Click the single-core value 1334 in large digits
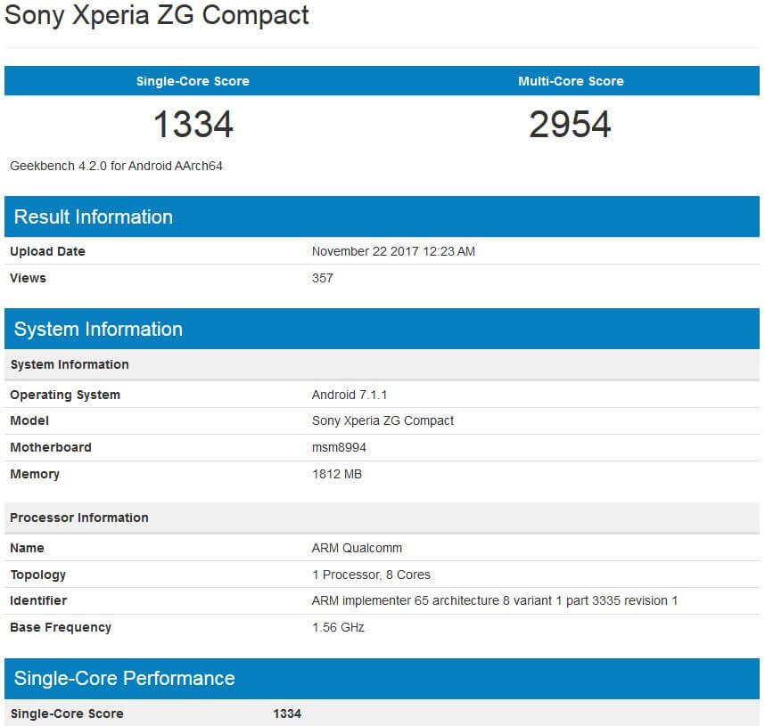The image size is (765, 726). pos(193,125)
